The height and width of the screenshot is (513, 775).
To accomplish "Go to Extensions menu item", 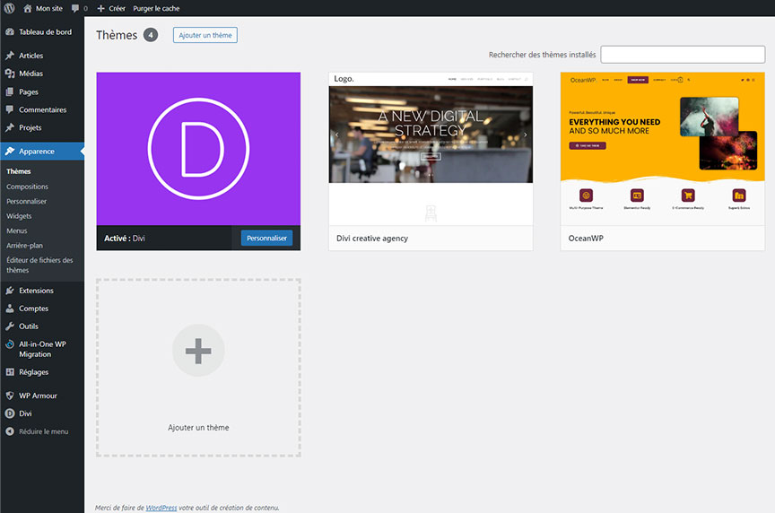I will (x=36, y=291).
